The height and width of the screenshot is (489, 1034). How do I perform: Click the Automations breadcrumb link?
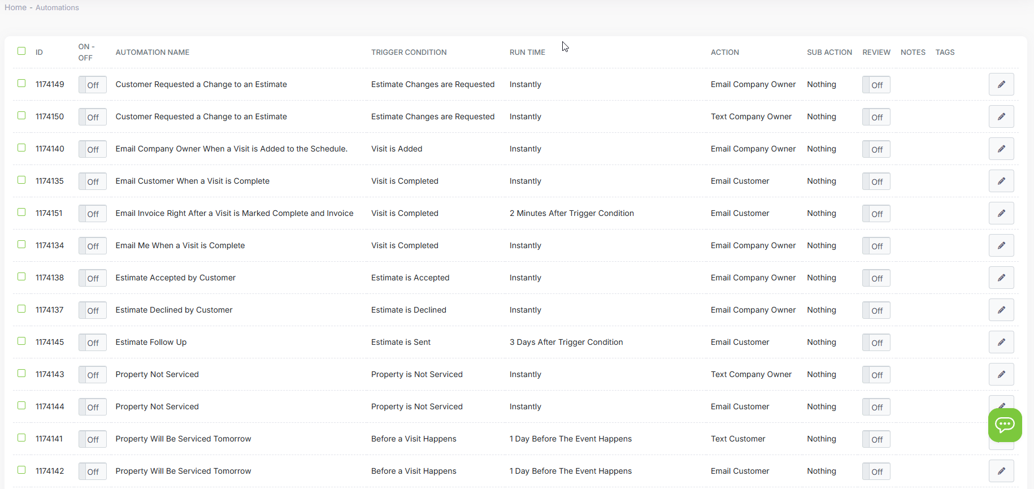pos(57,7)
